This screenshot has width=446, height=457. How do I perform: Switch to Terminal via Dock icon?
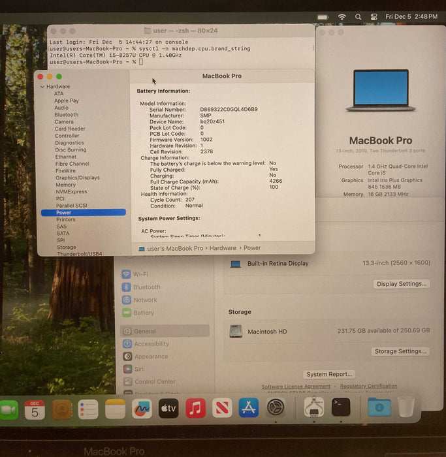coord(341,407)
